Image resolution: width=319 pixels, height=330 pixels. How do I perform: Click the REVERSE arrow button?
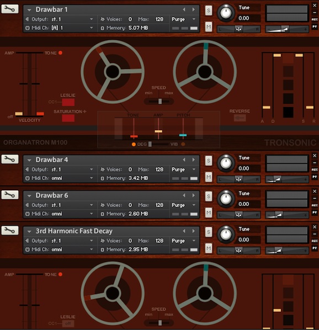(240, 118)
